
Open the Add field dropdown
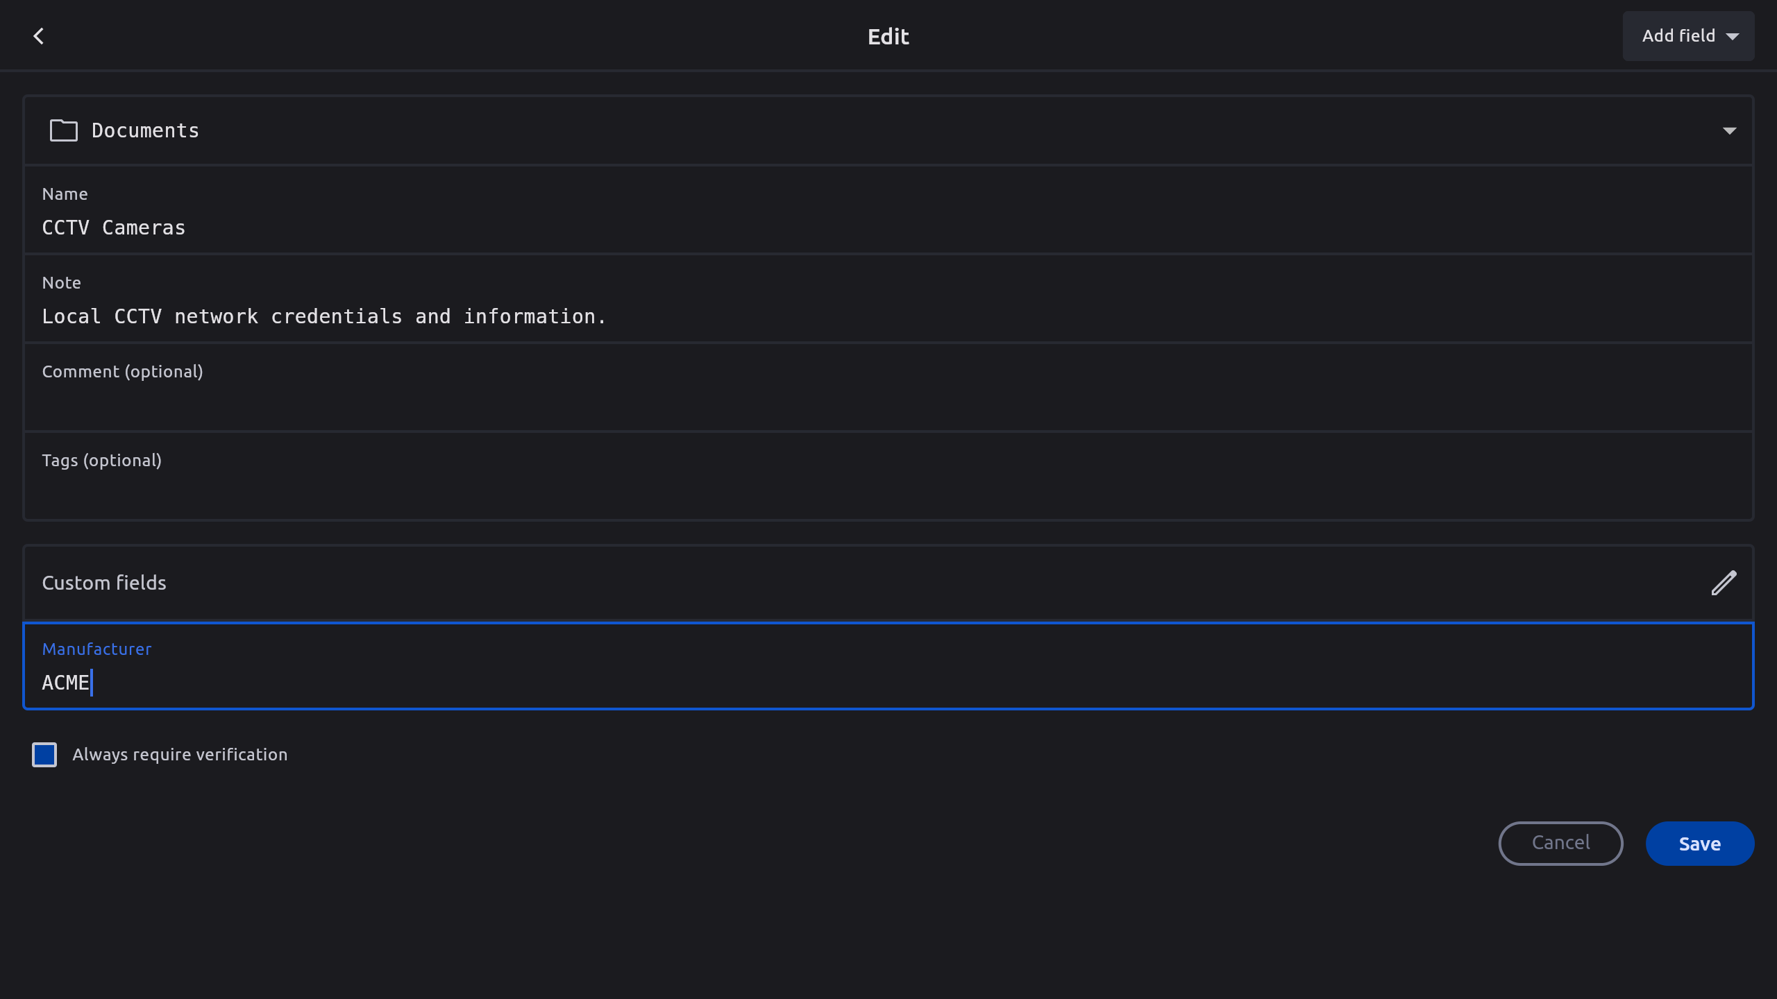pos(1687,36)
